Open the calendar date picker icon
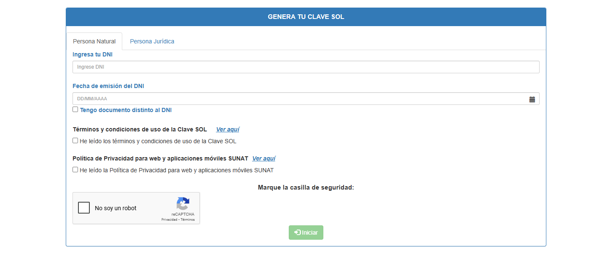The width and height of the screenshot is (610, 254). (532, 99)
